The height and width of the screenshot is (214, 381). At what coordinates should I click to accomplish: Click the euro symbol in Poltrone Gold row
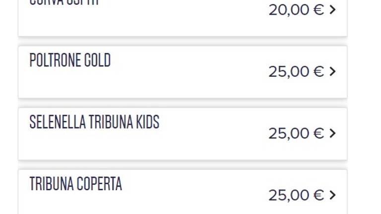pyautogui.click(x=318, y=71)
